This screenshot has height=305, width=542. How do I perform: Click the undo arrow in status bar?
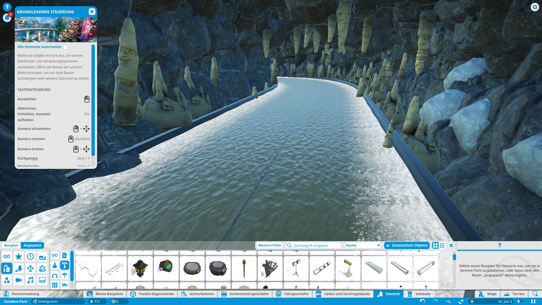(422, 301)
